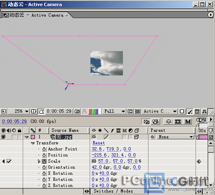Image resolution: width=215 pixels, height=195 pixels.
Task: Click the audio speaker column header icon
Action: click(9, 131)
